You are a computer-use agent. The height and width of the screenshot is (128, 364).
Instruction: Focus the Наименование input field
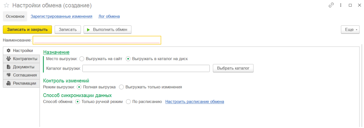tap(97, 40)
